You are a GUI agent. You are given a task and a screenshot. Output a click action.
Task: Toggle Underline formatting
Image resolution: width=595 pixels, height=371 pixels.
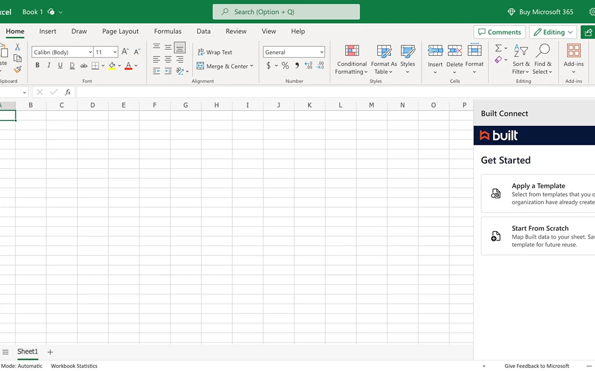pyautogui.click(x=60, y=65)
